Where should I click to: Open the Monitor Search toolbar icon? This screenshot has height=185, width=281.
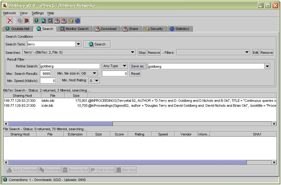click(x=49, y=21)
